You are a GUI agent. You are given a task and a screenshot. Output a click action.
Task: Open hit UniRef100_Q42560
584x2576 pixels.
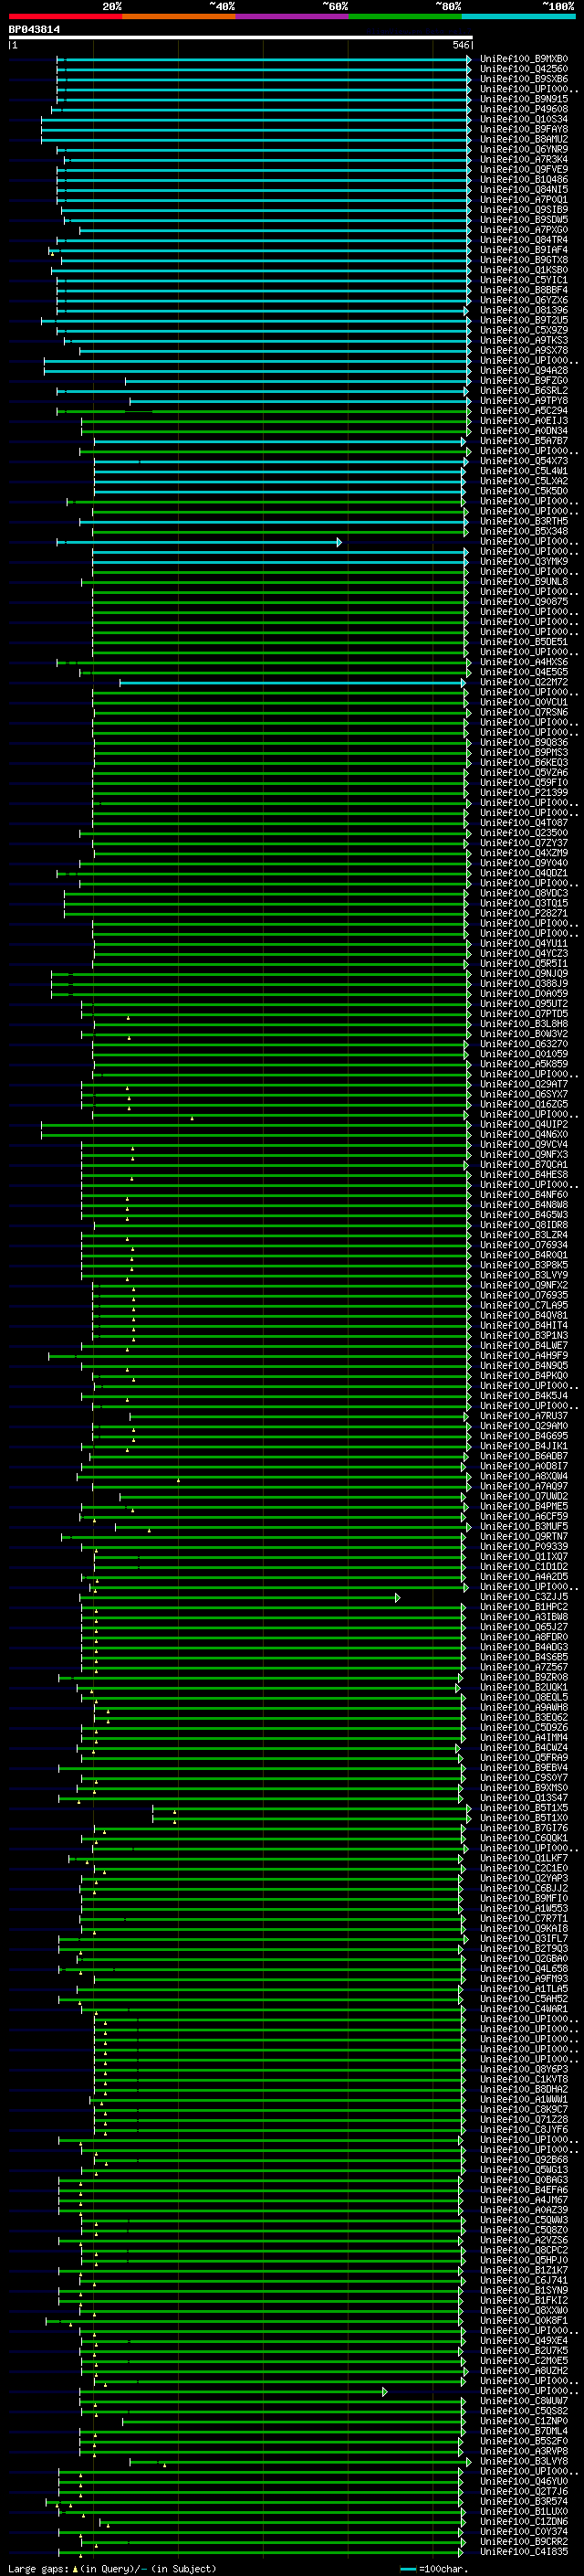click(x=524, y=69)
